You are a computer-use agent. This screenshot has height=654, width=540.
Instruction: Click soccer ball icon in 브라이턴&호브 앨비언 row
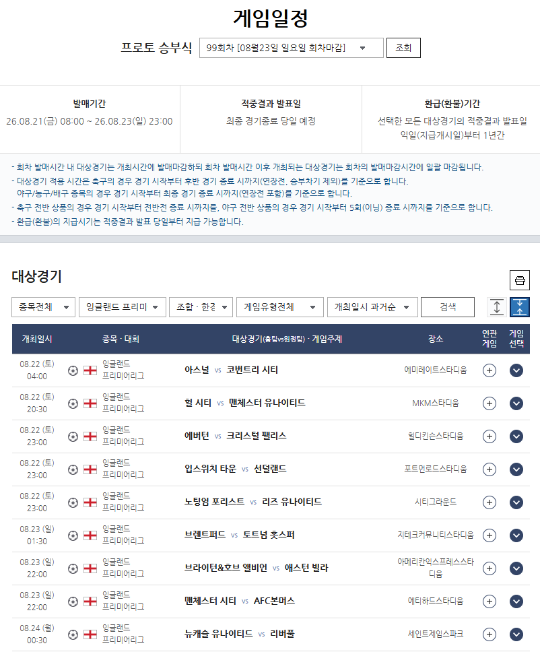(x=73, y=568)
